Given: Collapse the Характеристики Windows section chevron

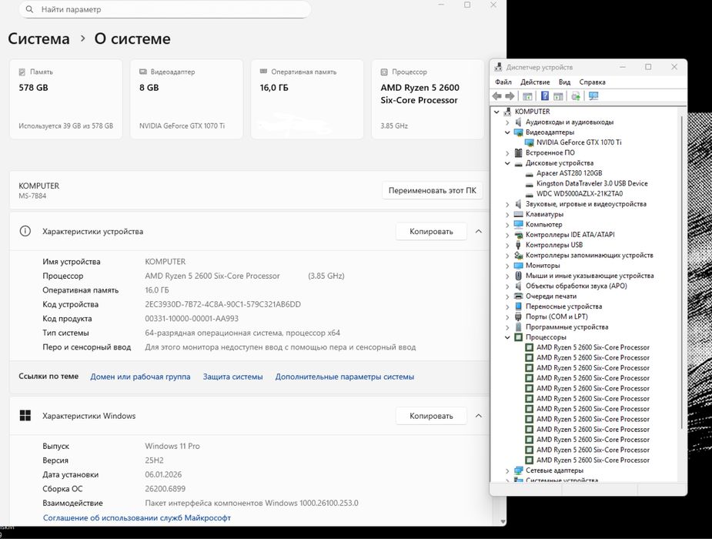Looking at the screenshot, I should pos(479,416).
